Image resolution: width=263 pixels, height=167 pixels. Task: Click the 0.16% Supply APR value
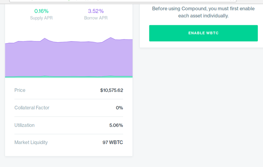pyautogui.click(x=41, y=11)
